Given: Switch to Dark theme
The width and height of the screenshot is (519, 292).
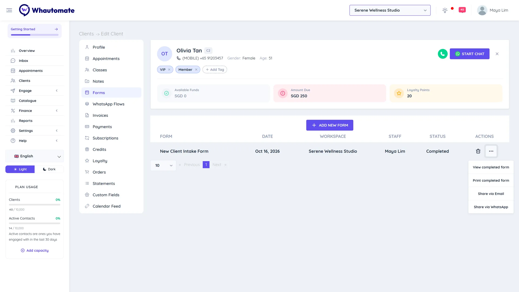Looking at the screenshot, I should coord(49,169).
